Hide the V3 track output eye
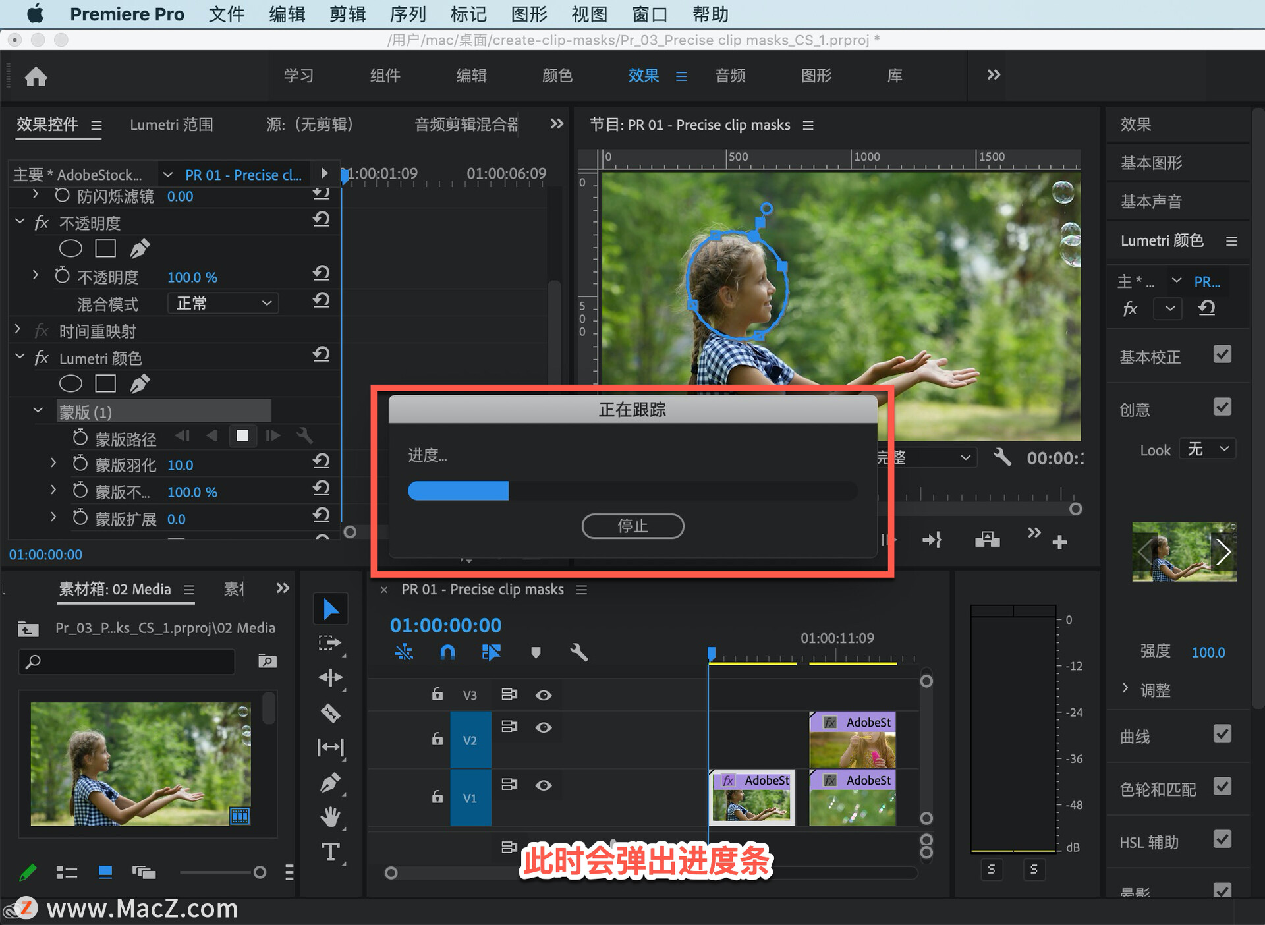This screenshot has width=1265, height=925. (544, 695)
